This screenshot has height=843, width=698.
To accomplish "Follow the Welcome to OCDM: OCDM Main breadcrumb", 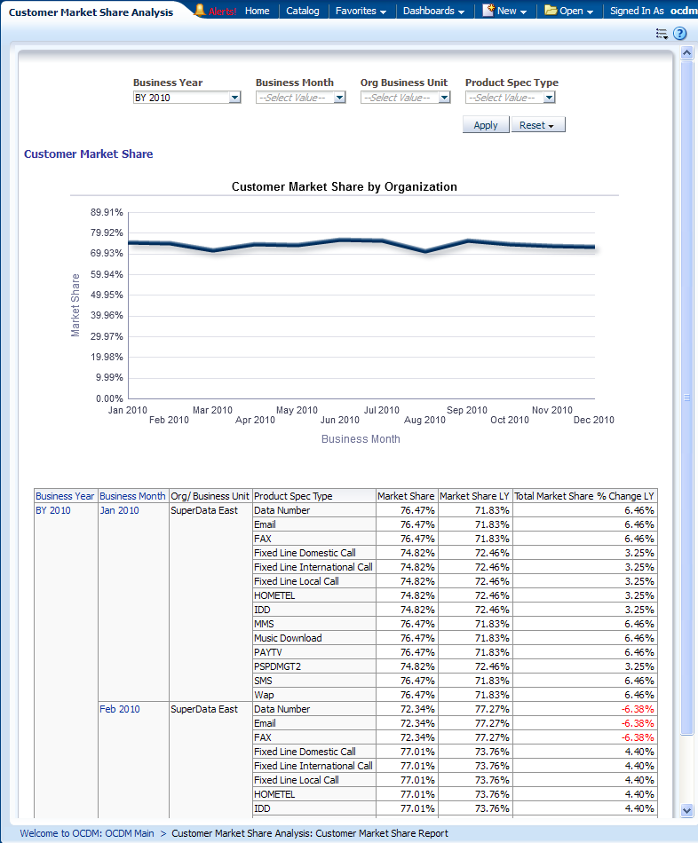I will coord(87,833).
